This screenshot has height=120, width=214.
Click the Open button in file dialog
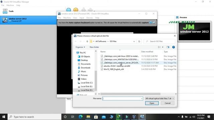[x=152, y=103]
